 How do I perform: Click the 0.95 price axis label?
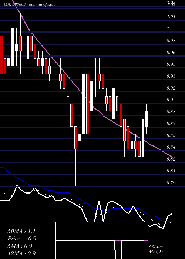click(171, 64)
